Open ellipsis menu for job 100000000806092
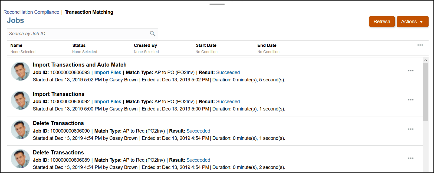 (x=410, y=100)
